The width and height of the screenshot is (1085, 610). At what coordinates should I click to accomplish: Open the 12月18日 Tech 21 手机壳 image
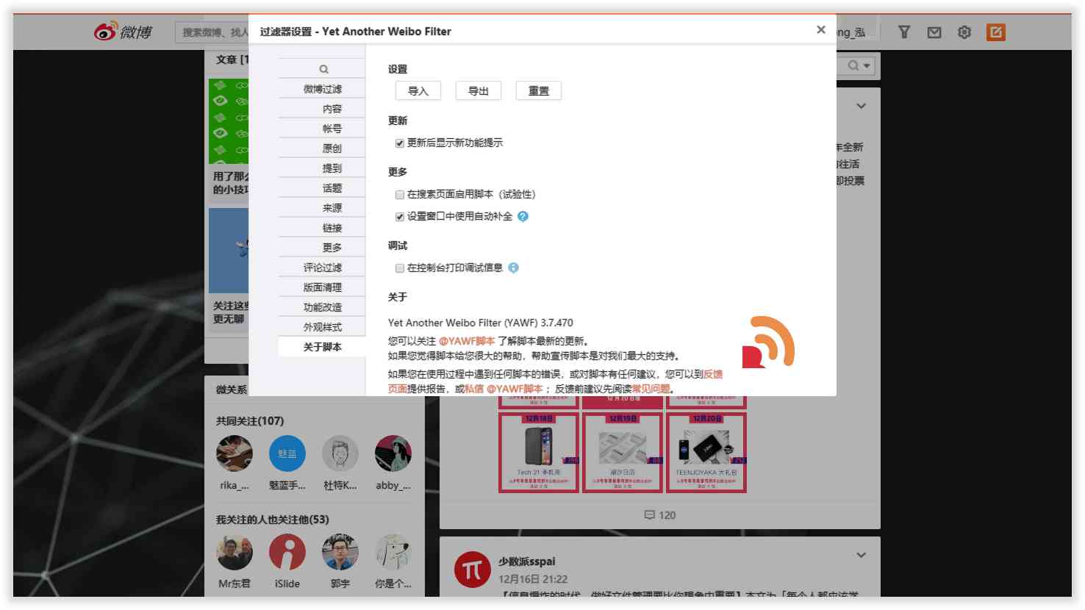[539, 452]
